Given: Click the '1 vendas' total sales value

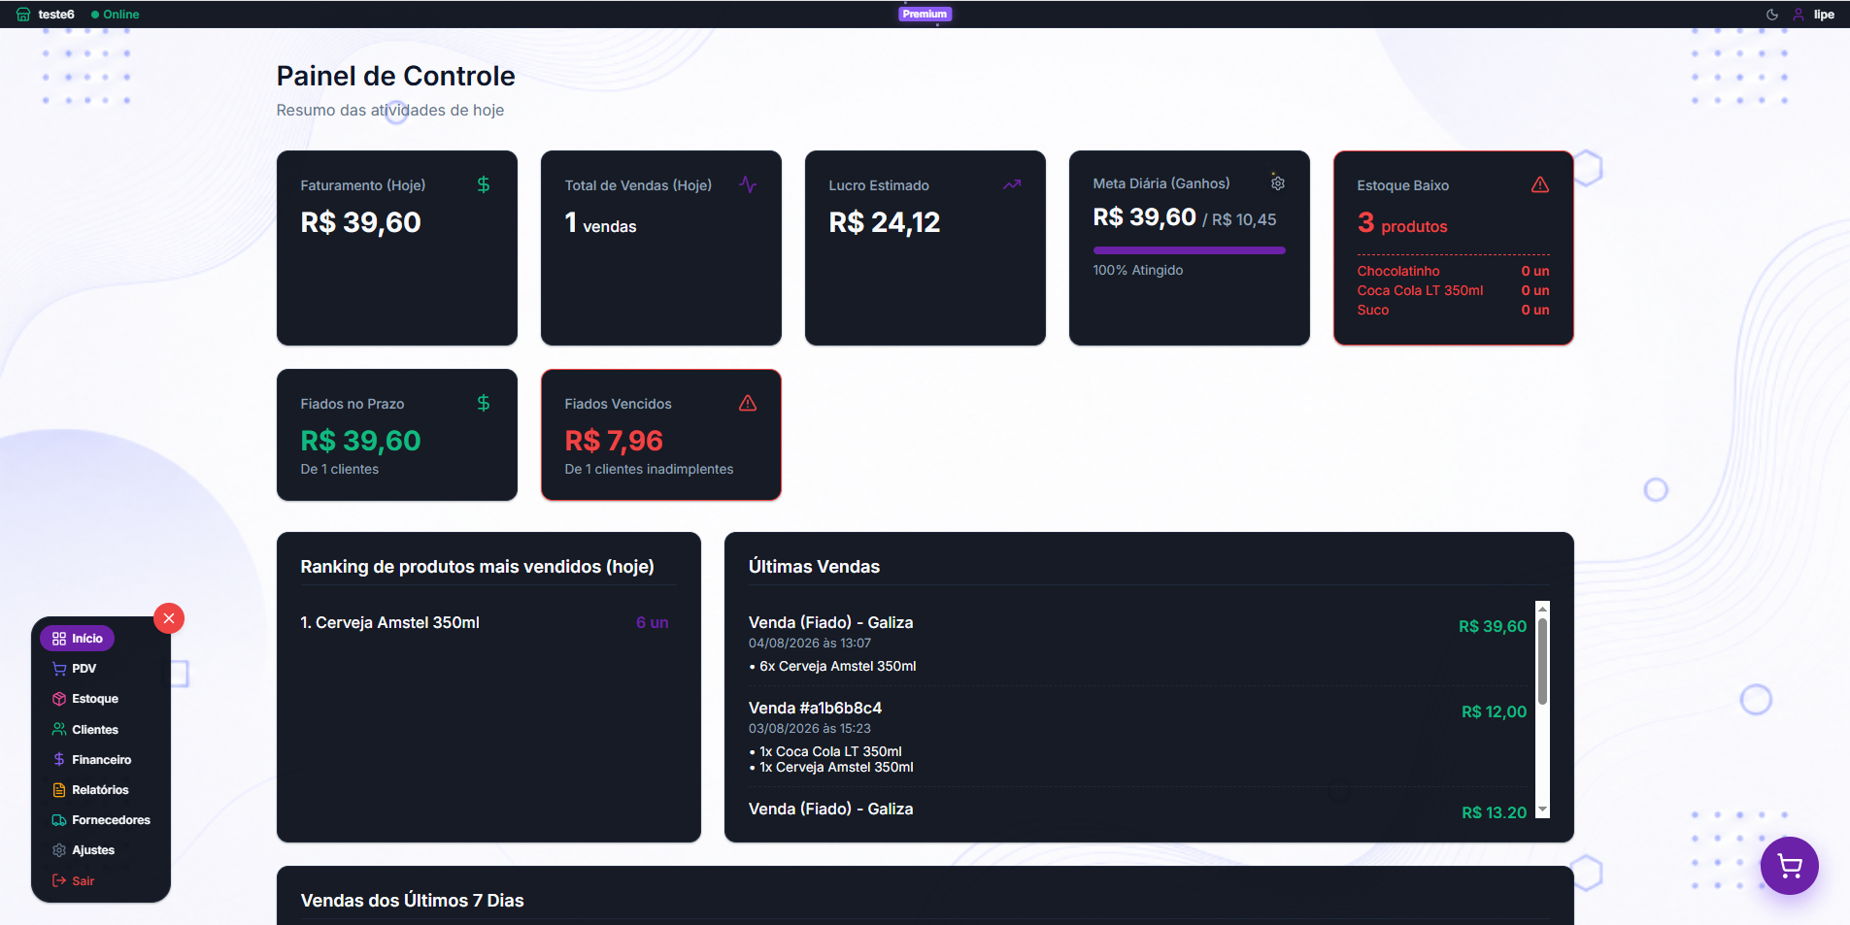Looking at the screenshot, I should [x=600, y=223].
